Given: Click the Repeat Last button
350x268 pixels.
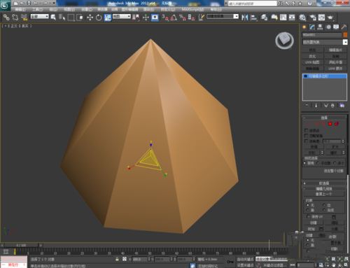Looking at the screenshot, I should tap(324, 194).
